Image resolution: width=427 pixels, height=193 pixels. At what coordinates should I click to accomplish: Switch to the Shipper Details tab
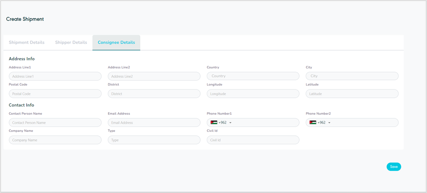pos(71,43)
